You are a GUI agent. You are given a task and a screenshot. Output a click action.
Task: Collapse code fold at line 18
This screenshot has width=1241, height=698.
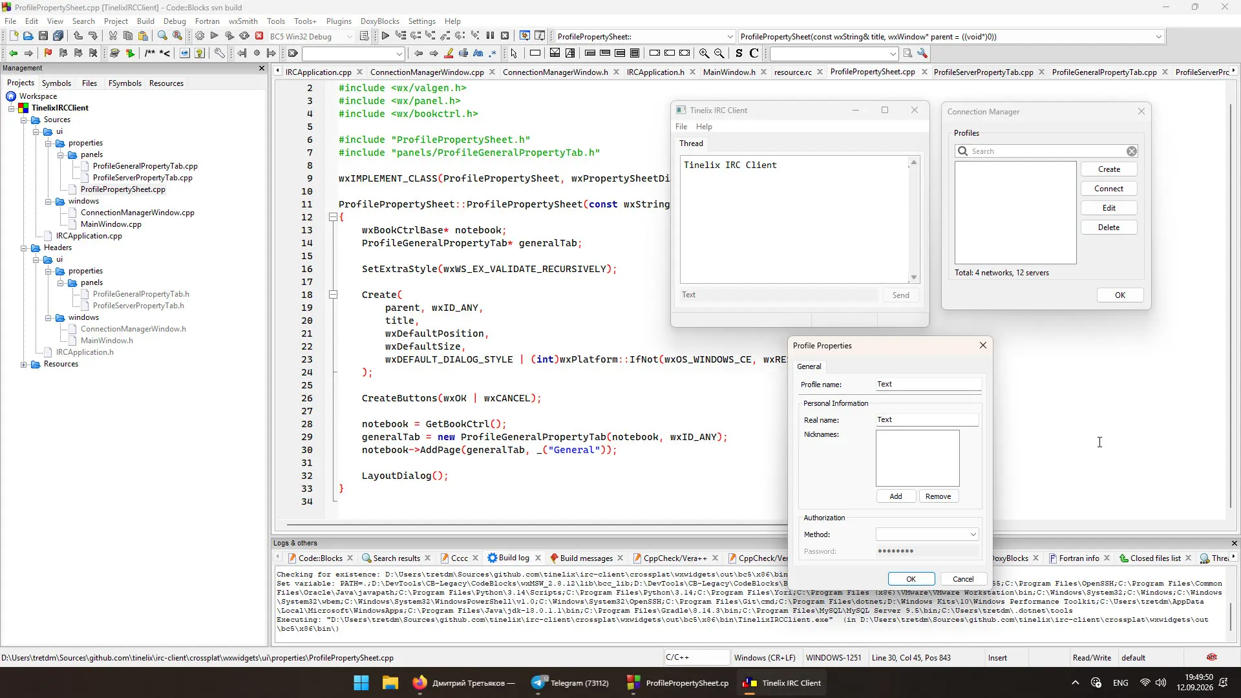(x=333, y=295)
